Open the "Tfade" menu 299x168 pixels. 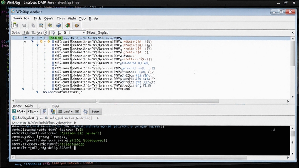[37, 18]
